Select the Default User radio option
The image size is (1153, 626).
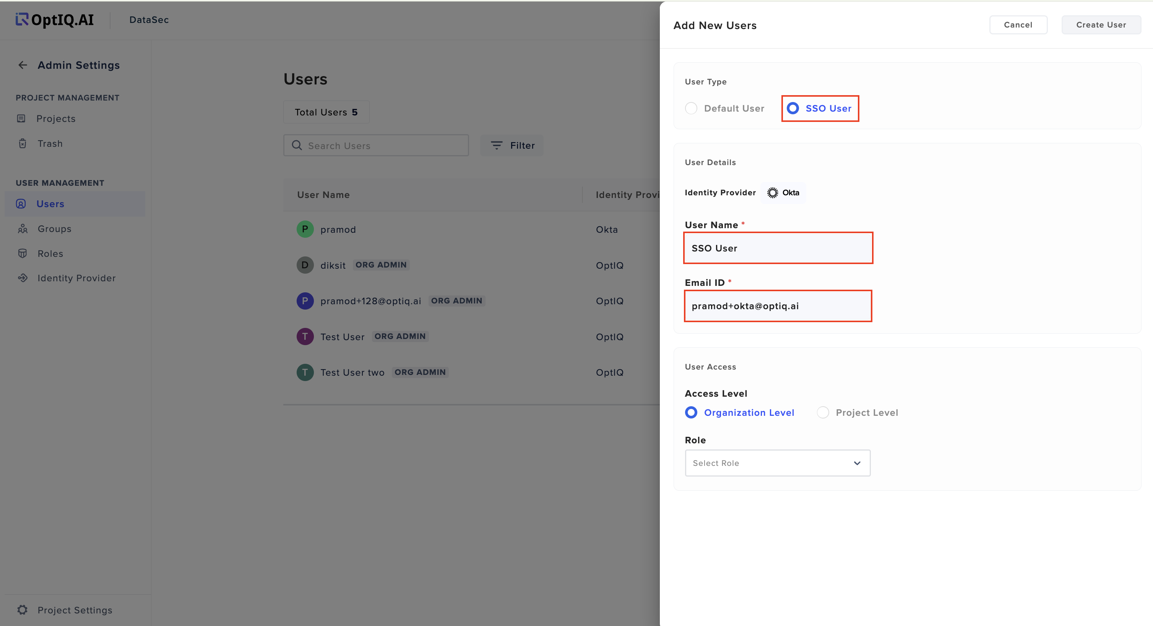(x=691, y=108)
